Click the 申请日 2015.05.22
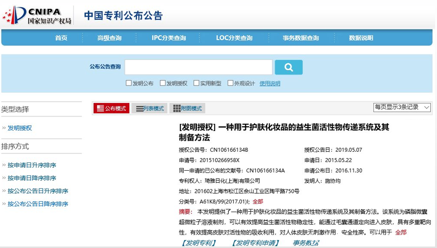The height and width of the screenshot is (248, 437). 338,160
